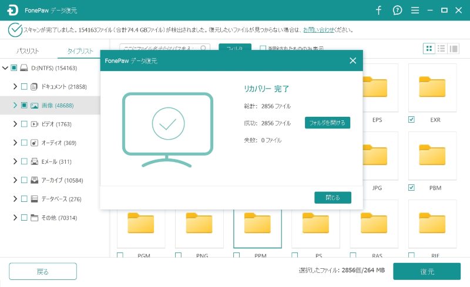Click the 復元 recover button

coord(427,271)
